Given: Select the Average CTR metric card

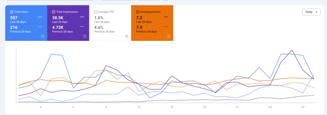Looking at the screenshot, I should pyautogui.click(x=110, y=23).
